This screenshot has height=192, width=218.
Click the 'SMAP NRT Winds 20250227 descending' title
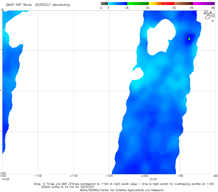[x=38, y=5]
